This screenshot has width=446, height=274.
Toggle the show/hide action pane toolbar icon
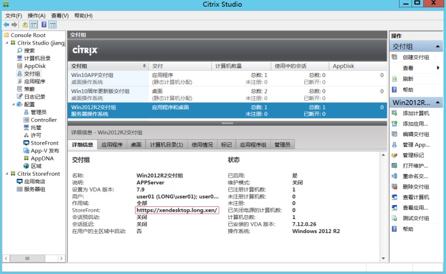pos(53,25)
